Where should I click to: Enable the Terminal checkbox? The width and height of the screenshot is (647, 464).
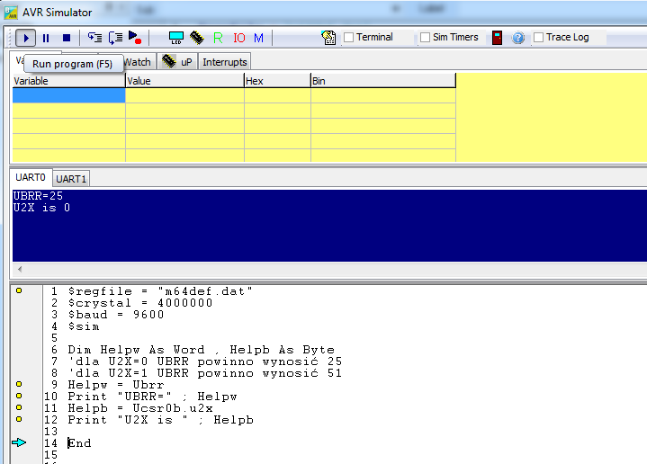348,37
